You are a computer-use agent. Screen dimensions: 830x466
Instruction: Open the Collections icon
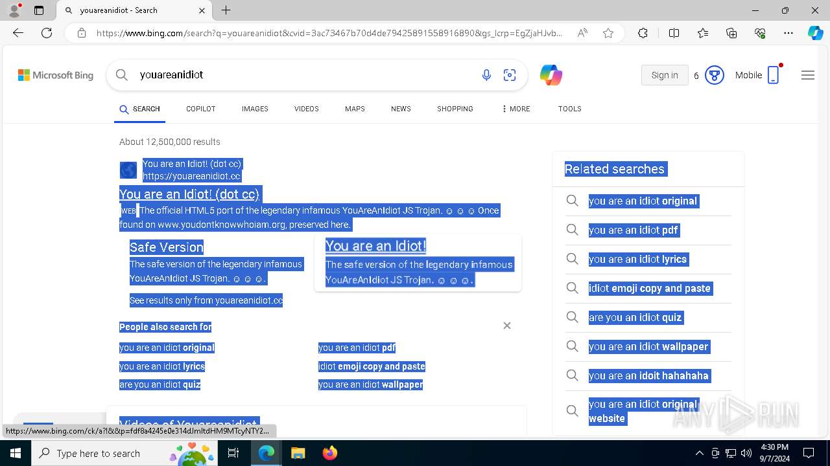(x=731, y=33)
